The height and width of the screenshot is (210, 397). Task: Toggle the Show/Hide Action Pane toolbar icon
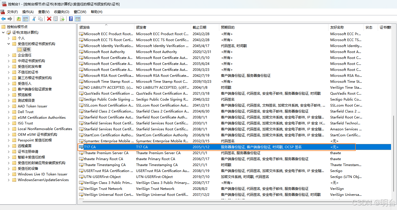[x=78, y=19]
